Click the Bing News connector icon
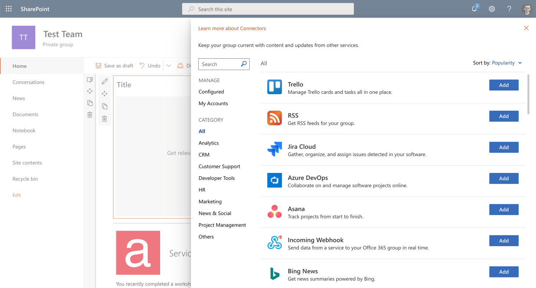Screen dimensions: 536x288 point(275,274)
